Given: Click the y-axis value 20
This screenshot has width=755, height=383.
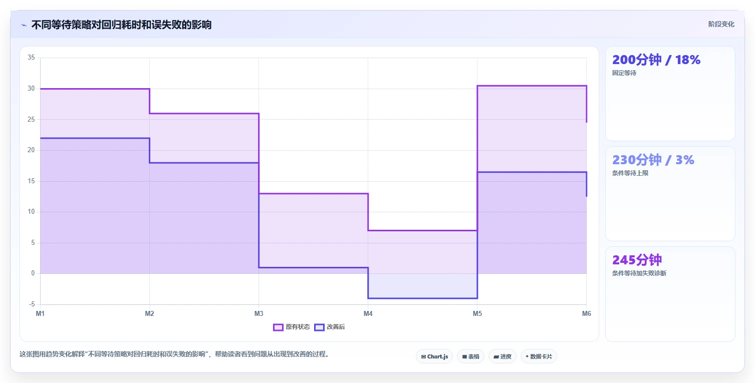Looking at the screenshot, I should coord(31,150).
